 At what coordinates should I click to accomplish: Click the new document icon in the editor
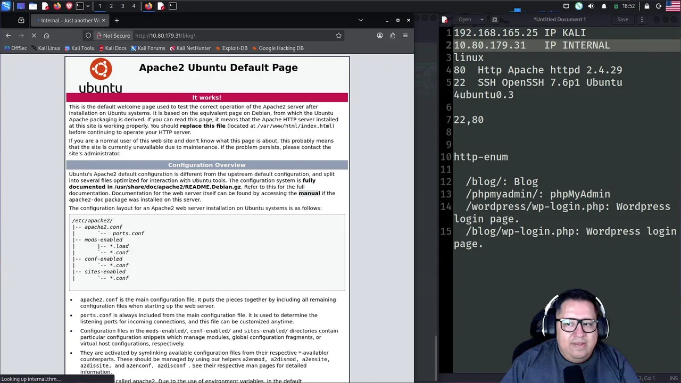pos(495,20)
